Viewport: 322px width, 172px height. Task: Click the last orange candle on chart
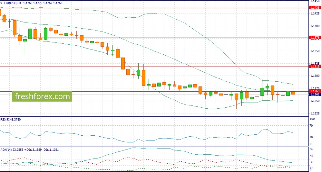(293, 93)
